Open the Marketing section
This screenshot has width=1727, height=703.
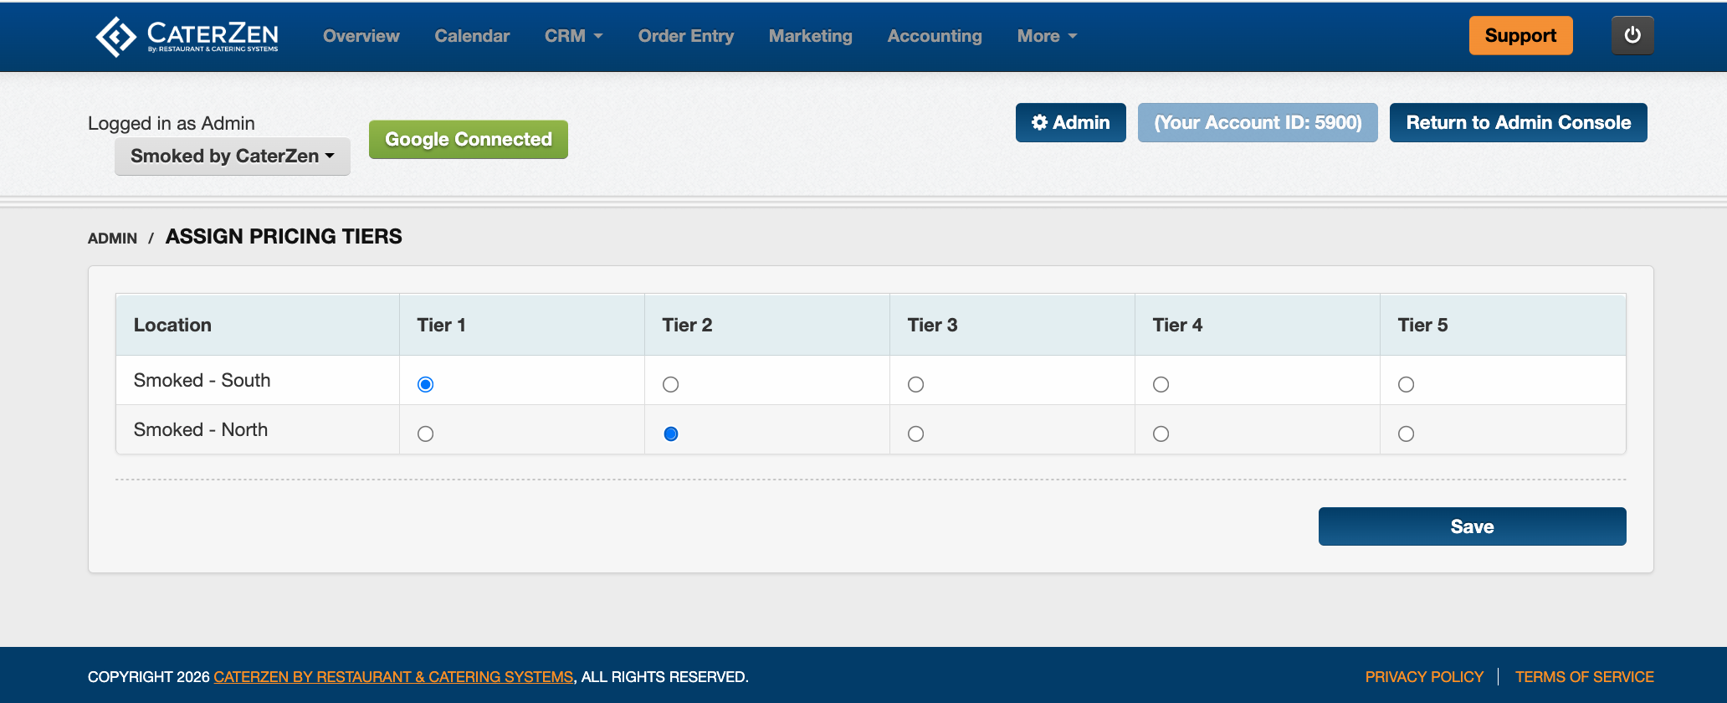point(811,36)
